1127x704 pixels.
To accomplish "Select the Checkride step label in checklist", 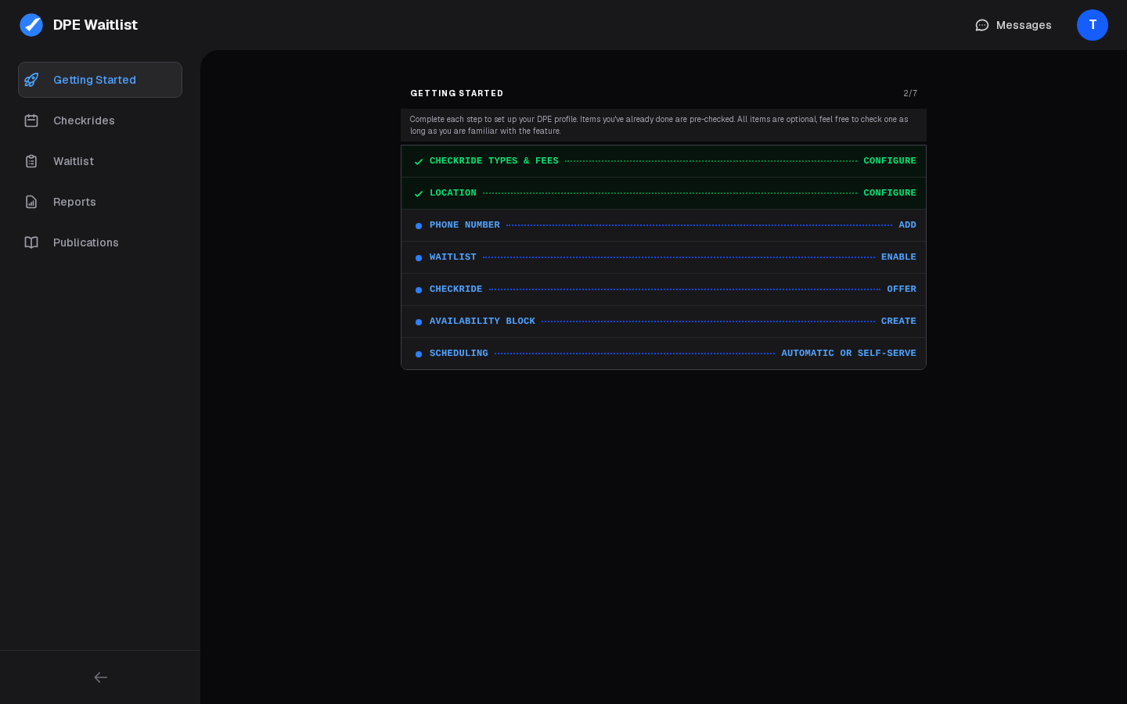I will click(x=456, y=289).
